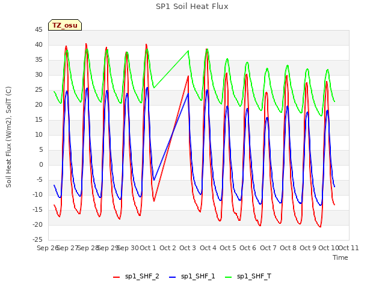Click the Oct 1 x-axis tick label
The image size is (385, 288).
coord(148,248)
